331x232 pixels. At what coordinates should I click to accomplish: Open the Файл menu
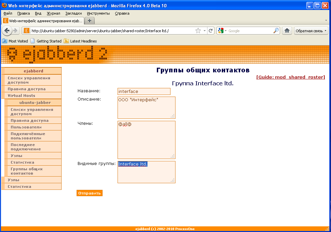pos(8,13)
